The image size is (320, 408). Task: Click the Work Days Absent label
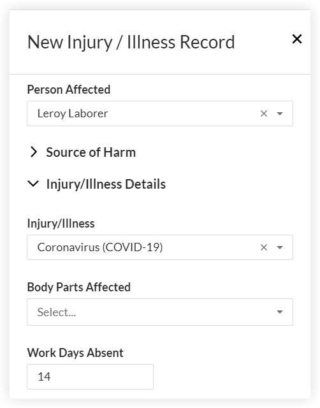point(75,353)
